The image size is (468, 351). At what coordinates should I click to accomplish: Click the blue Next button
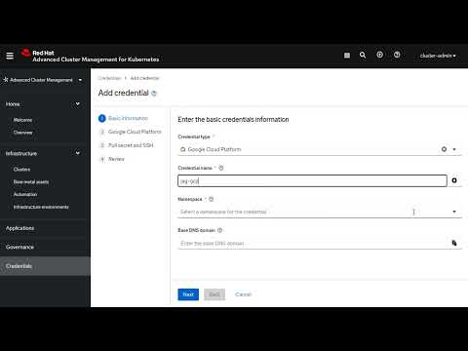(x=188, y=294)
